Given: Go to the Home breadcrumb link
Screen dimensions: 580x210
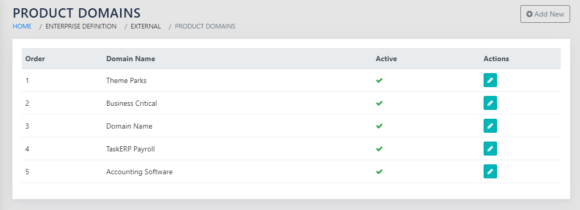Looking at the screenshot, I should click(x=22, y=26).
